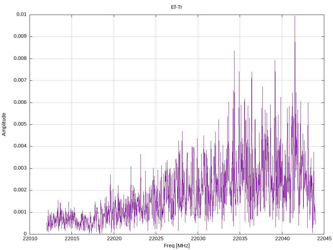Click the plot title Ef-Tr
Viewport: 333px width, 250px height.
click(x=177, y=7)
